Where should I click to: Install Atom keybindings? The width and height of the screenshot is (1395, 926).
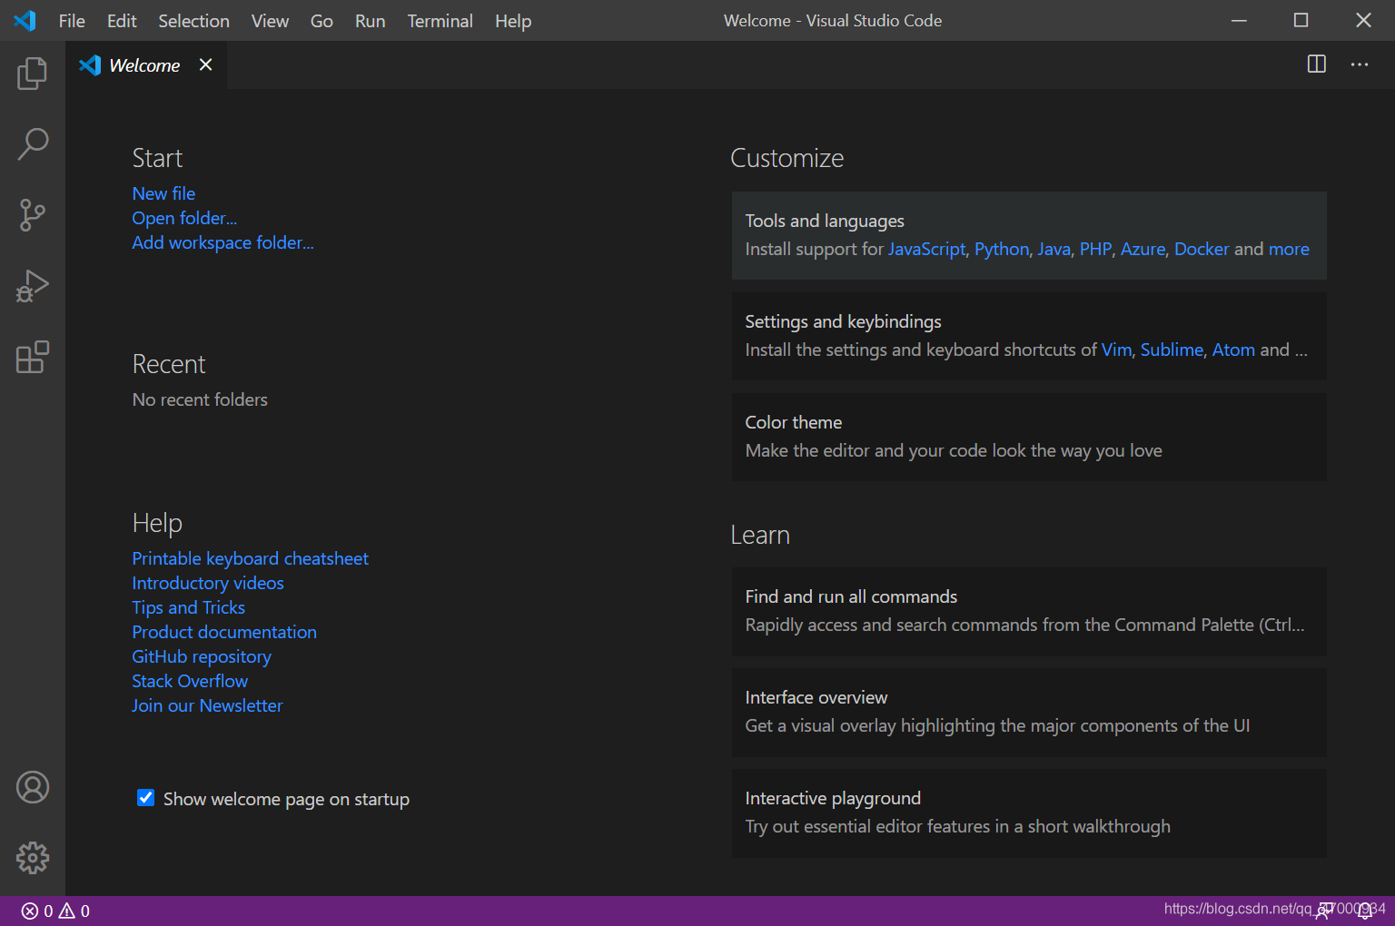pyautogui.click(x=1233, y=350)
